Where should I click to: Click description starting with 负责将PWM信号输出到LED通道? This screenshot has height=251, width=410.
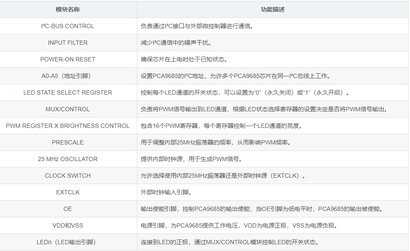pyautogui.click(x=265, y=109)
